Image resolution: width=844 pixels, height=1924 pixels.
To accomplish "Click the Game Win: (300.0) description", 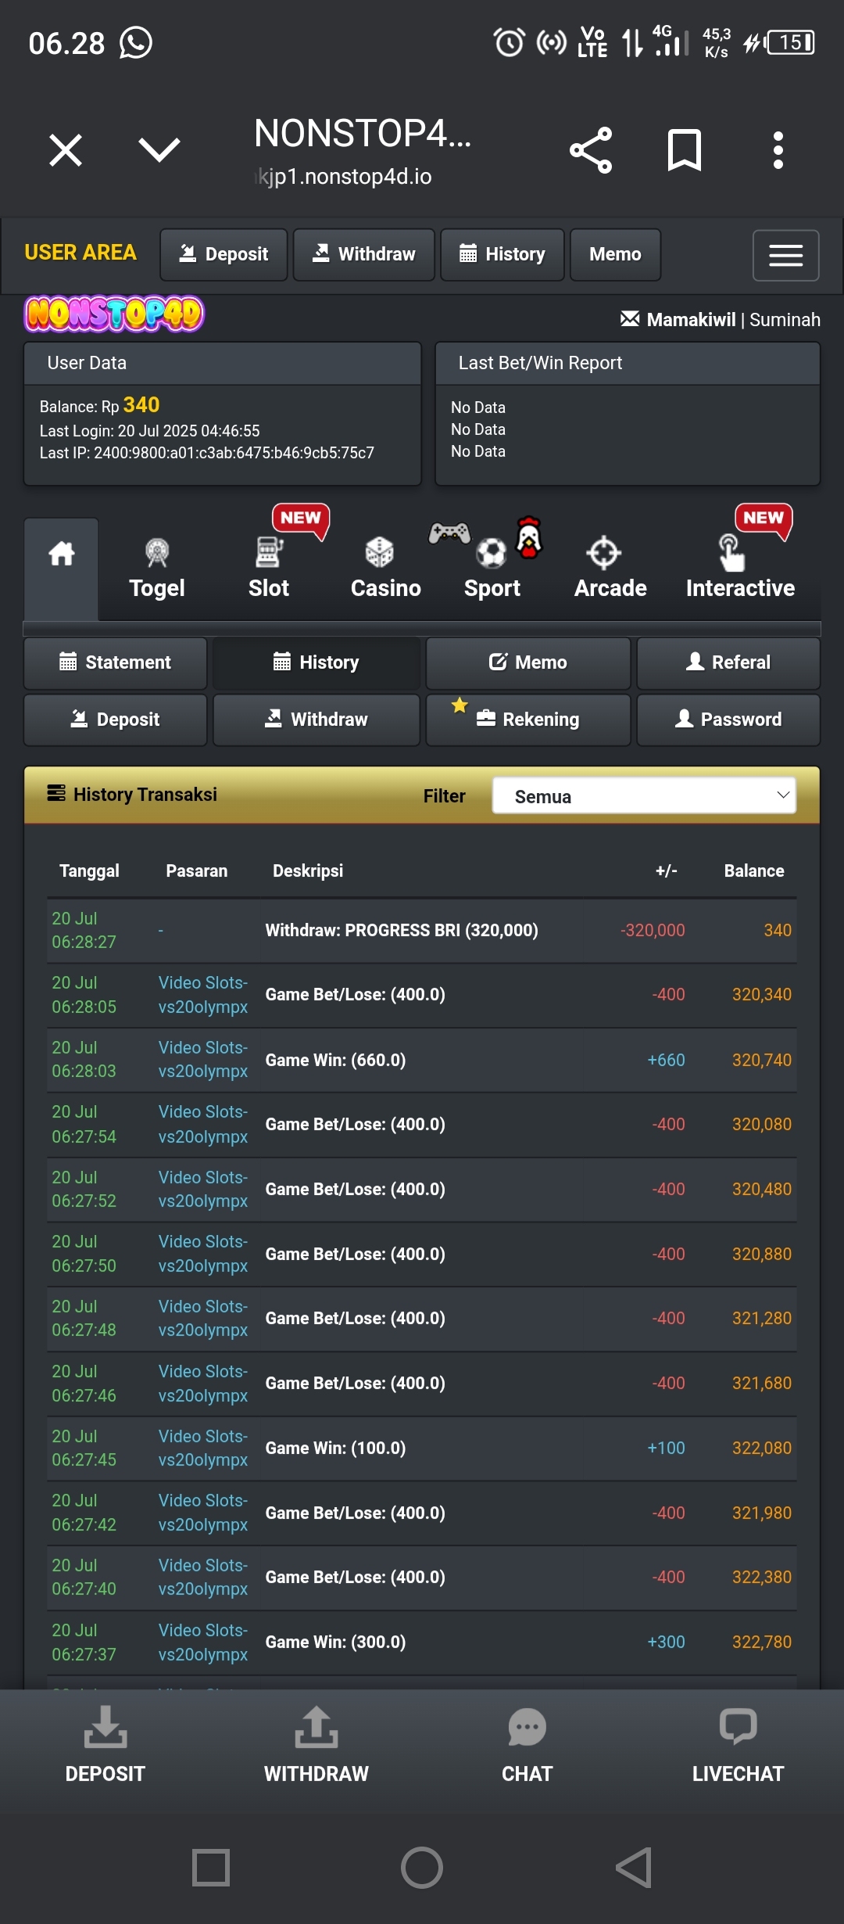I will 335,1642.
